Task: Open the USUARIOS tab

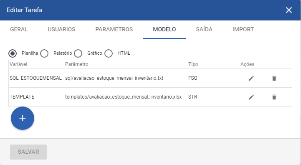Action: [61, 29]
